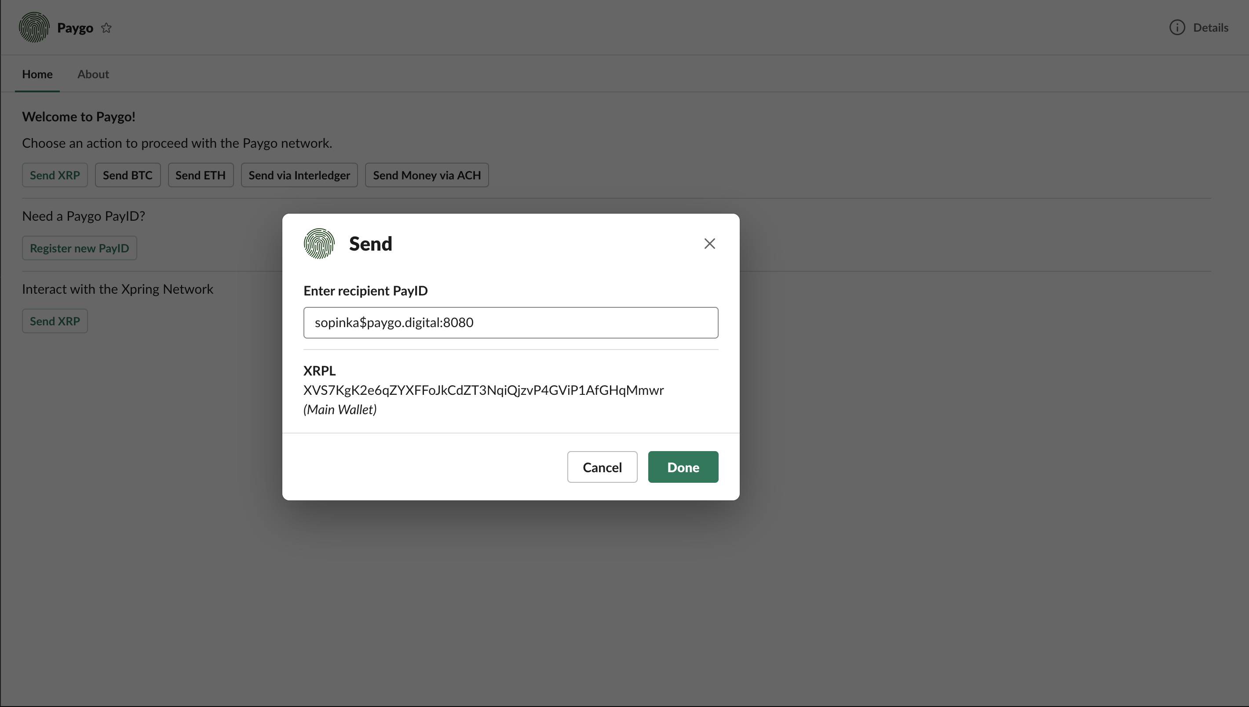
Task: Click the XRPL wallet address text
Action: click(483, 390)
